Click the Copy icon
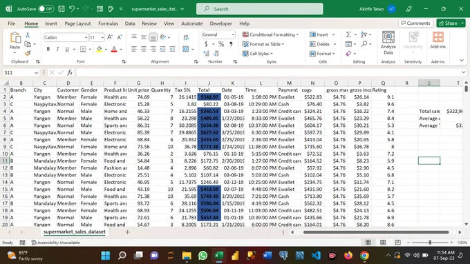Screen dimensions: 470x264 (x=28, y=44)
